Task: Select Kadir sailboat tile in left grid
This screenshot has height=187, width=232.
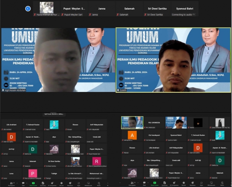Action: point(54,125)
